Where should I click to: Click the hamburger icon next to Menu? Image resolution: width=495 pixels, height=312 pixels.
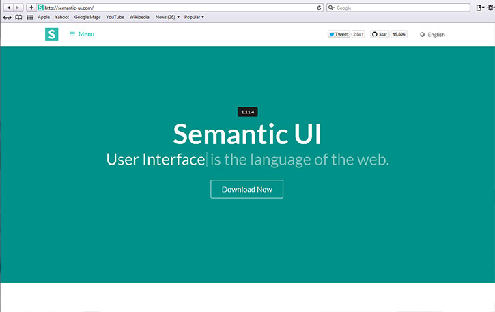(72, 34)
